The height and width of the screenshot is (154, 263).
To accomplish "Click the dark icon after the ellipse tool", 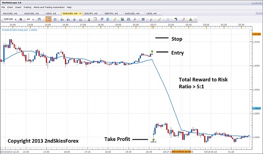I will pos(176,19).
